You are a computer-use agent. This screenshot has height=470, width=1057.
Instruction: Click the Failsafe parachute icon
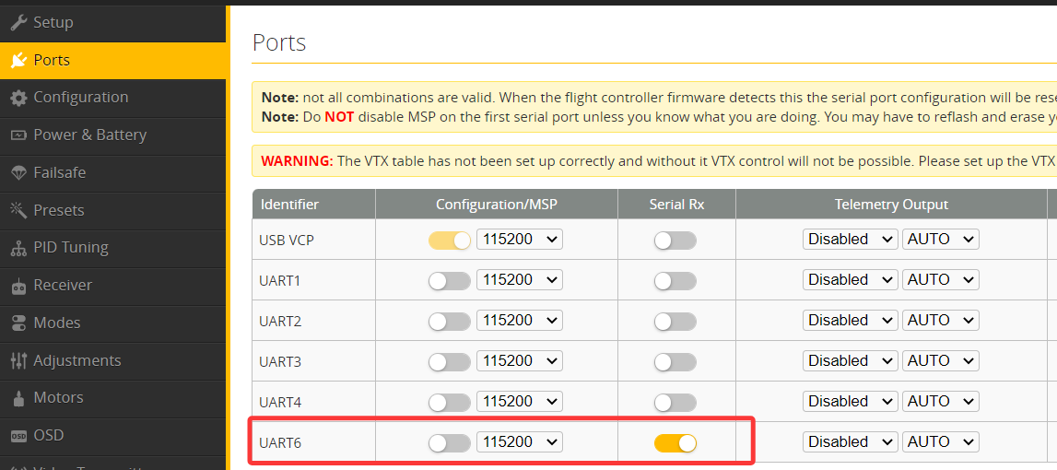tap(18, 173)
